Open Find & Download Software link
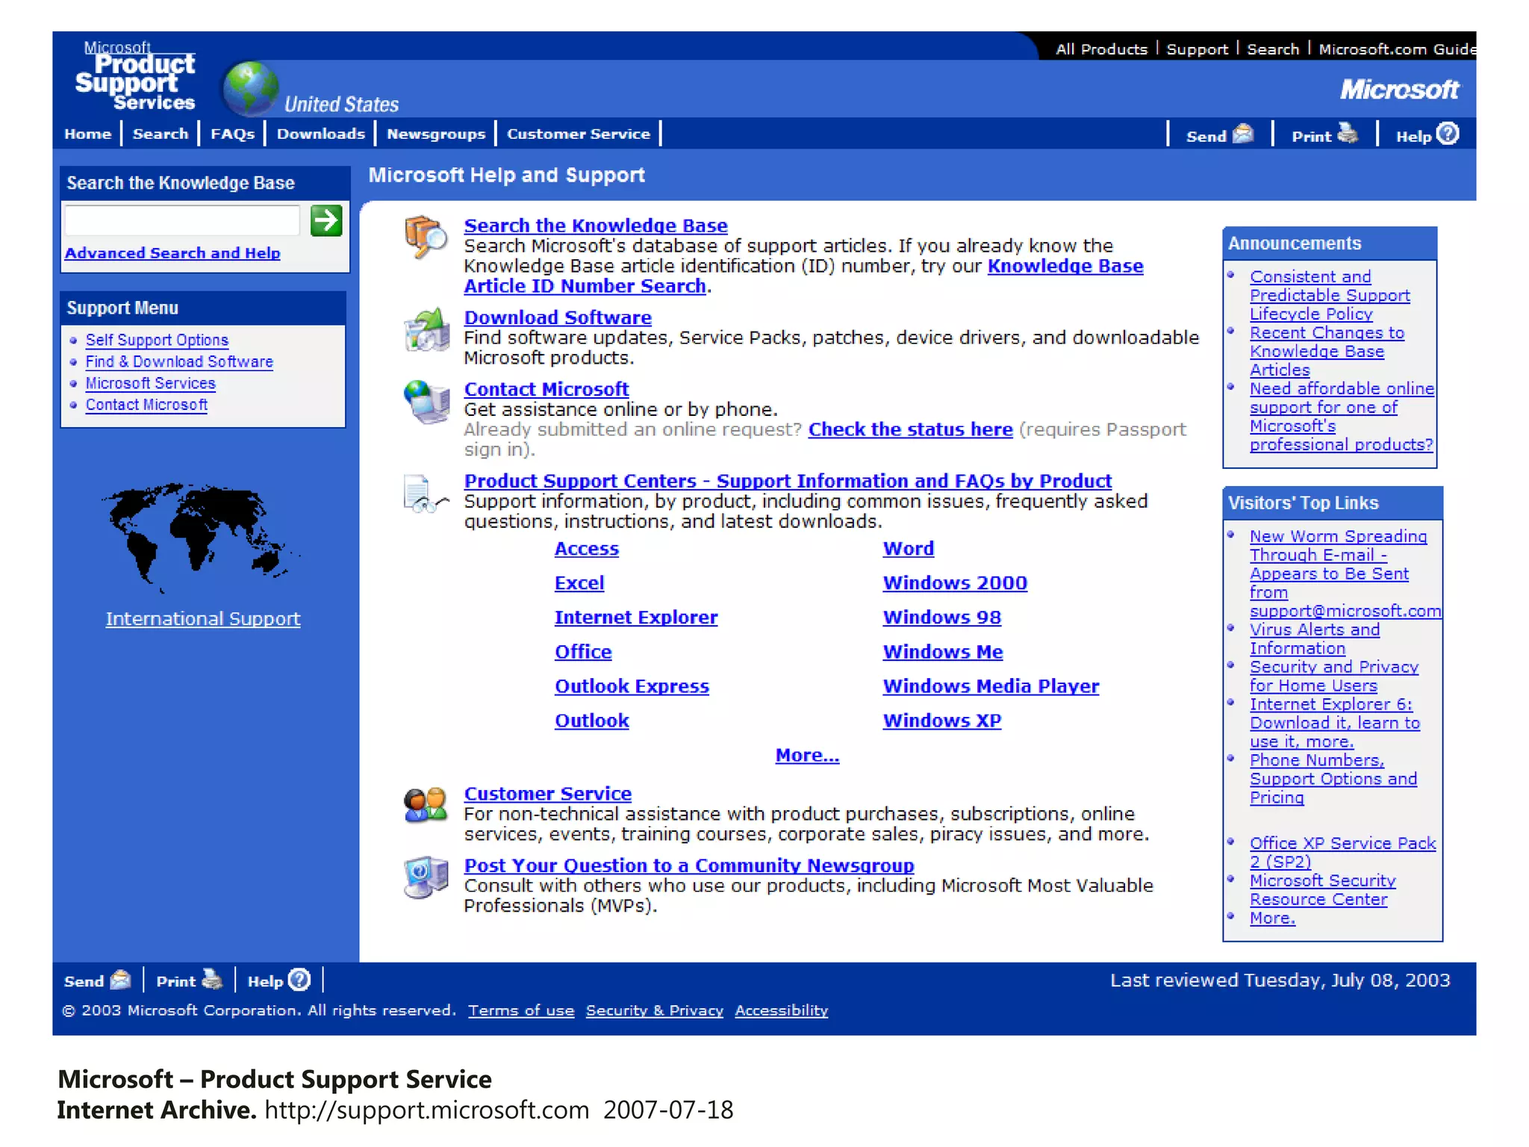This screenshot has height=1147, width=1529. point(179,361)
